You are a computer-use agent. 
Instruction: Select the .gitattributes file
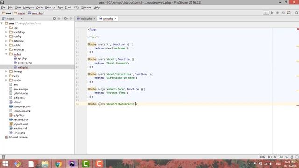point(19,93)
